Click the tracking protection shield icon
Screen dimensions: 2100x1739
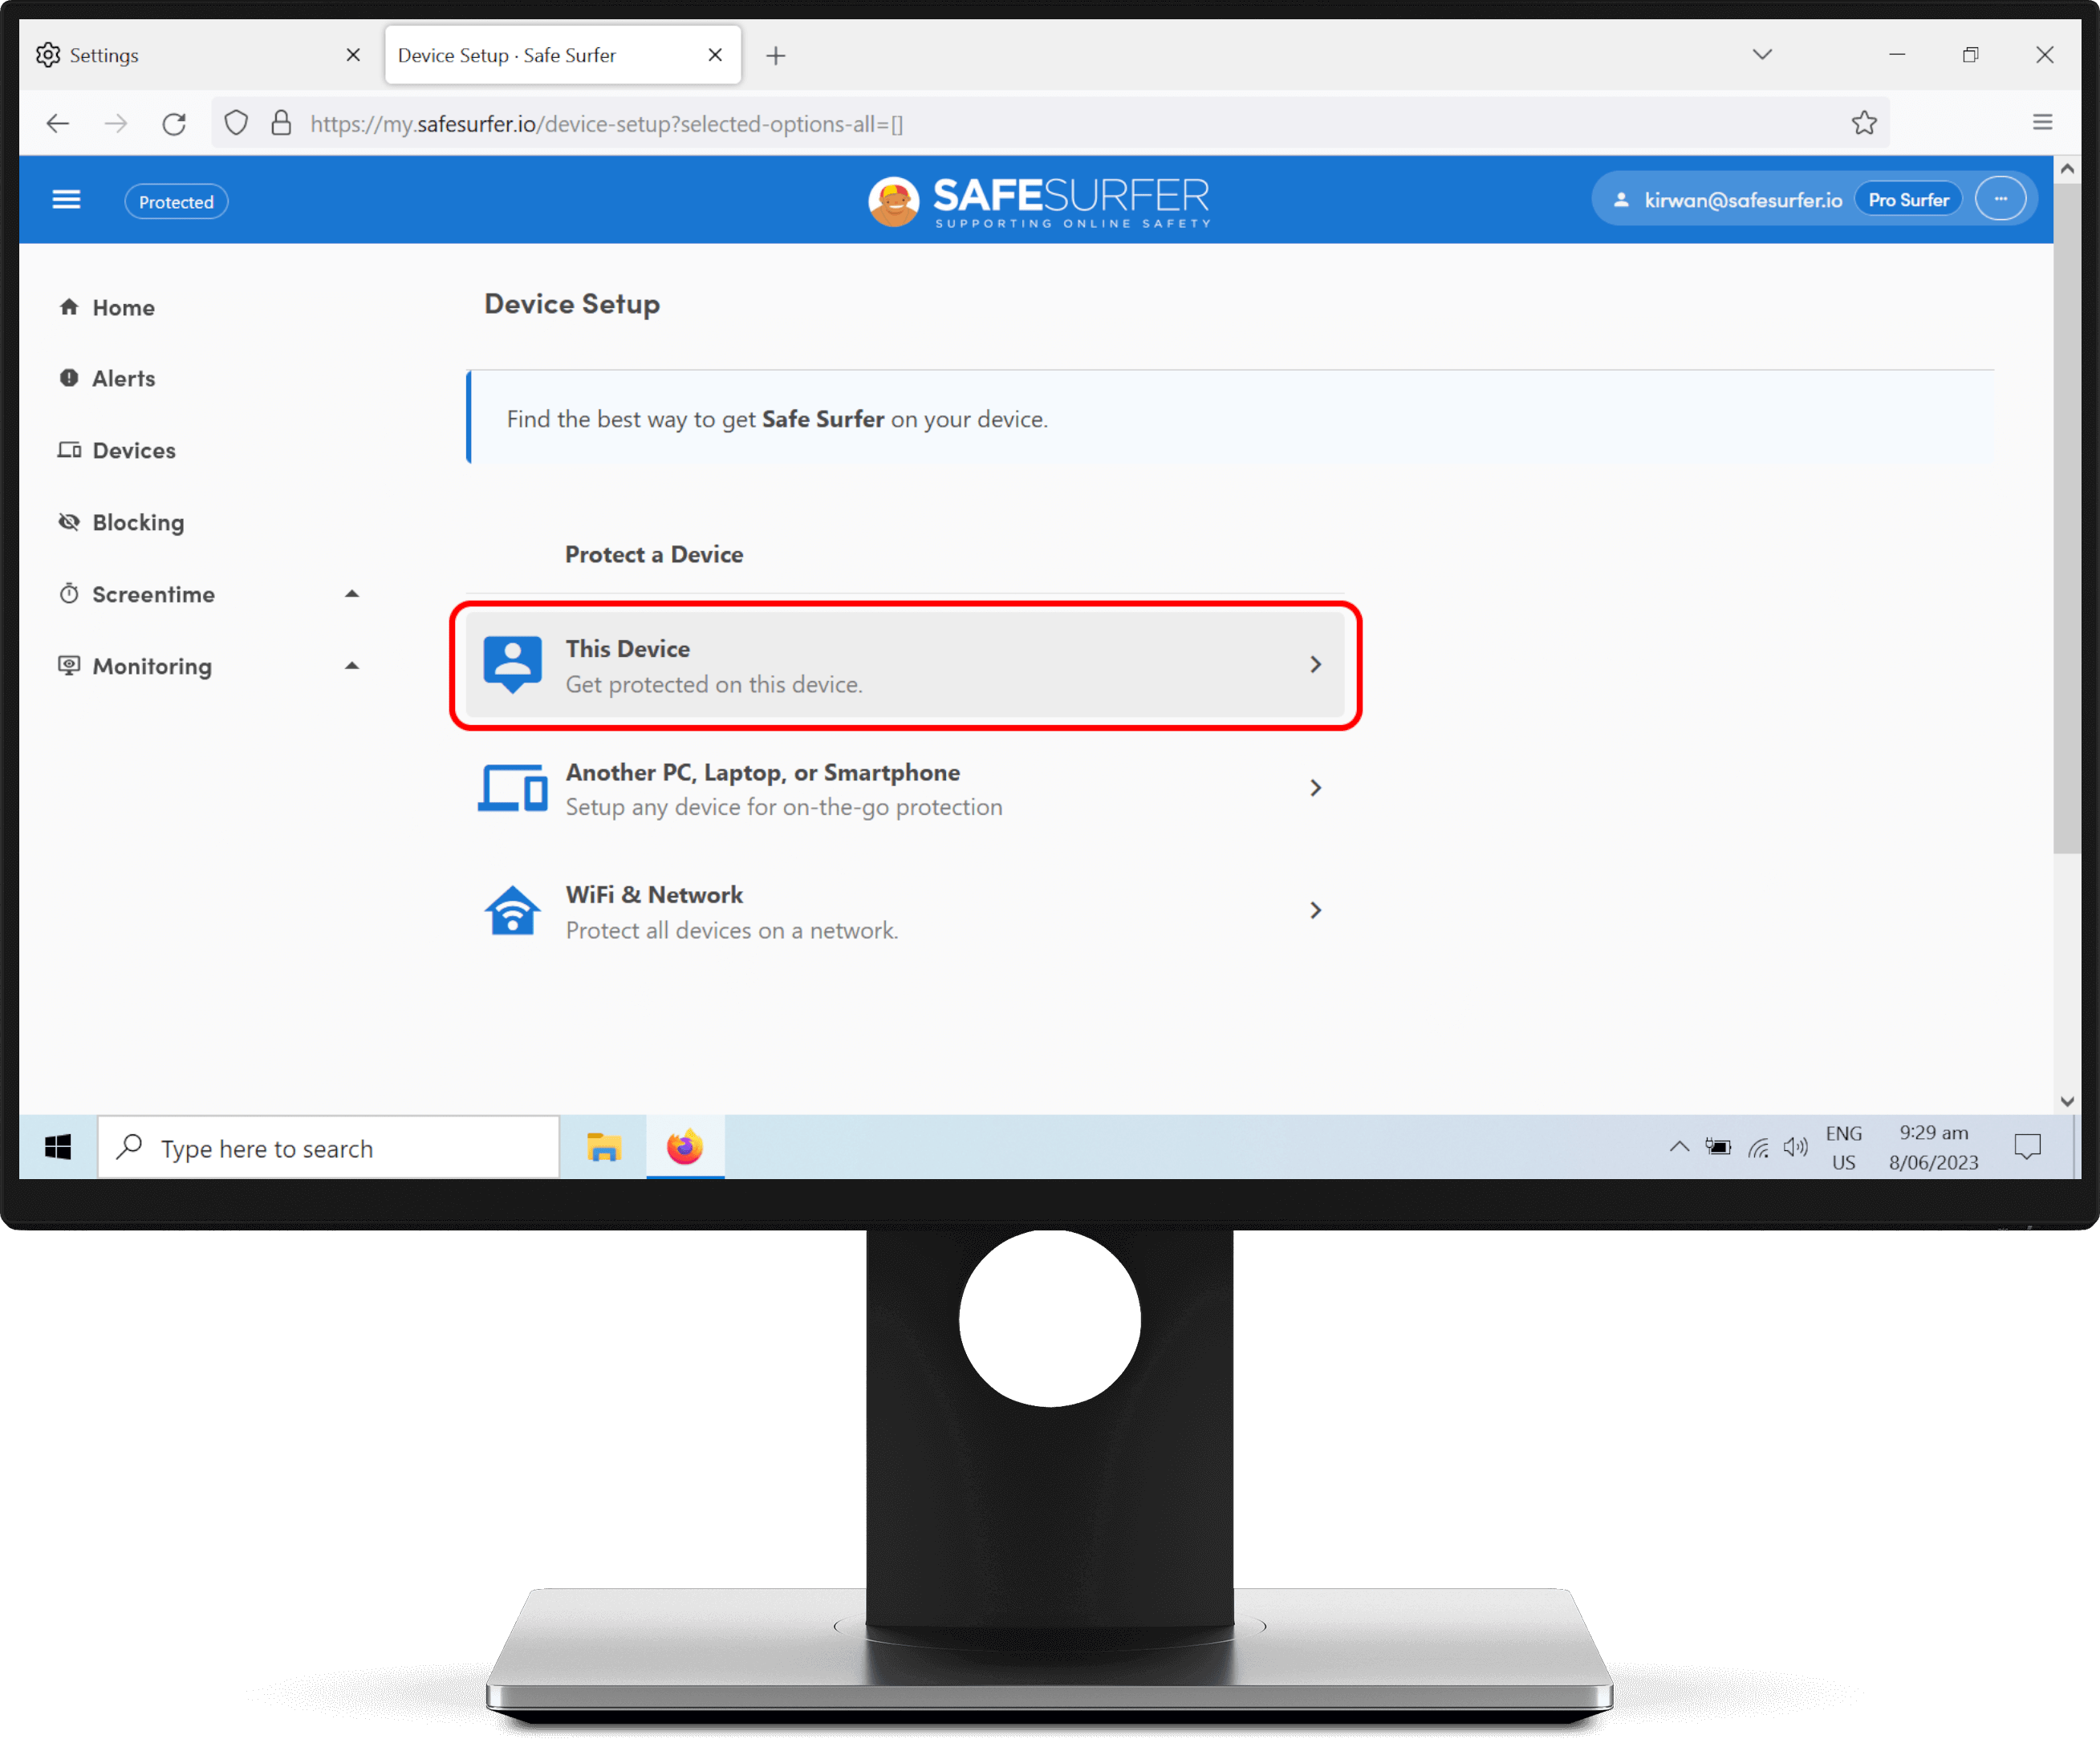point(236,124)
